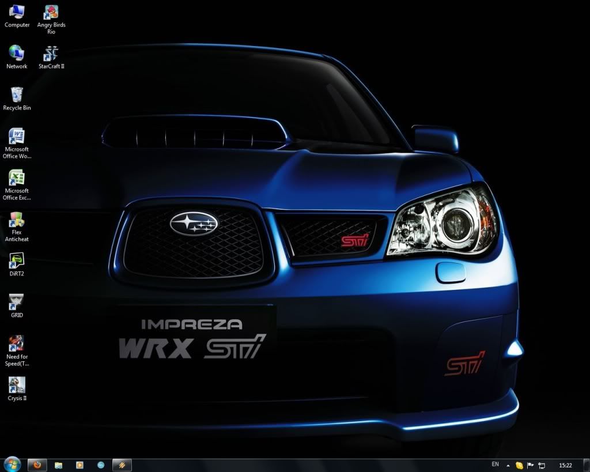Image resolution: width=590 pixels, height=472 pixels.
Task: Select the GRID game shortcut
Action: [17, 306]
